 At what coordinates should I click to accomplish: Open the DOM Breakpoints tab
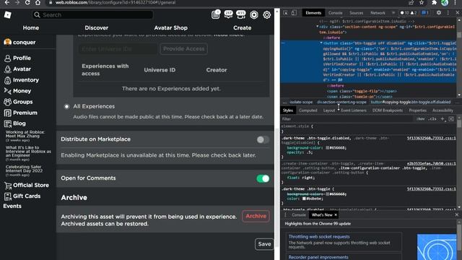(x=388, y=110)
